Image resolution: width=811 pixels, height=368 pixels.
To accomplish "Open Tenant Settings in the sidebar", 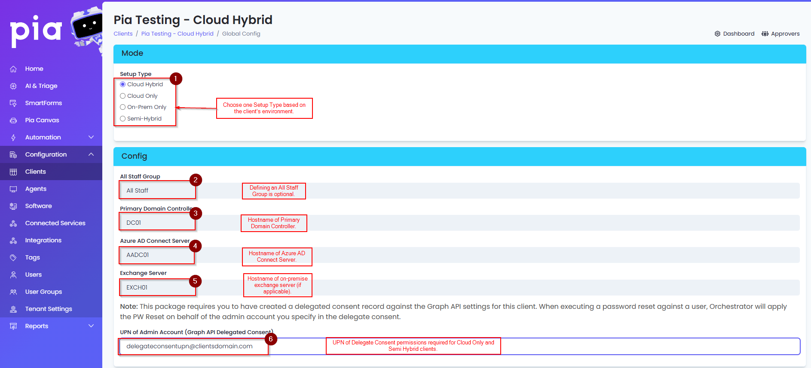I will click(51, 309).
